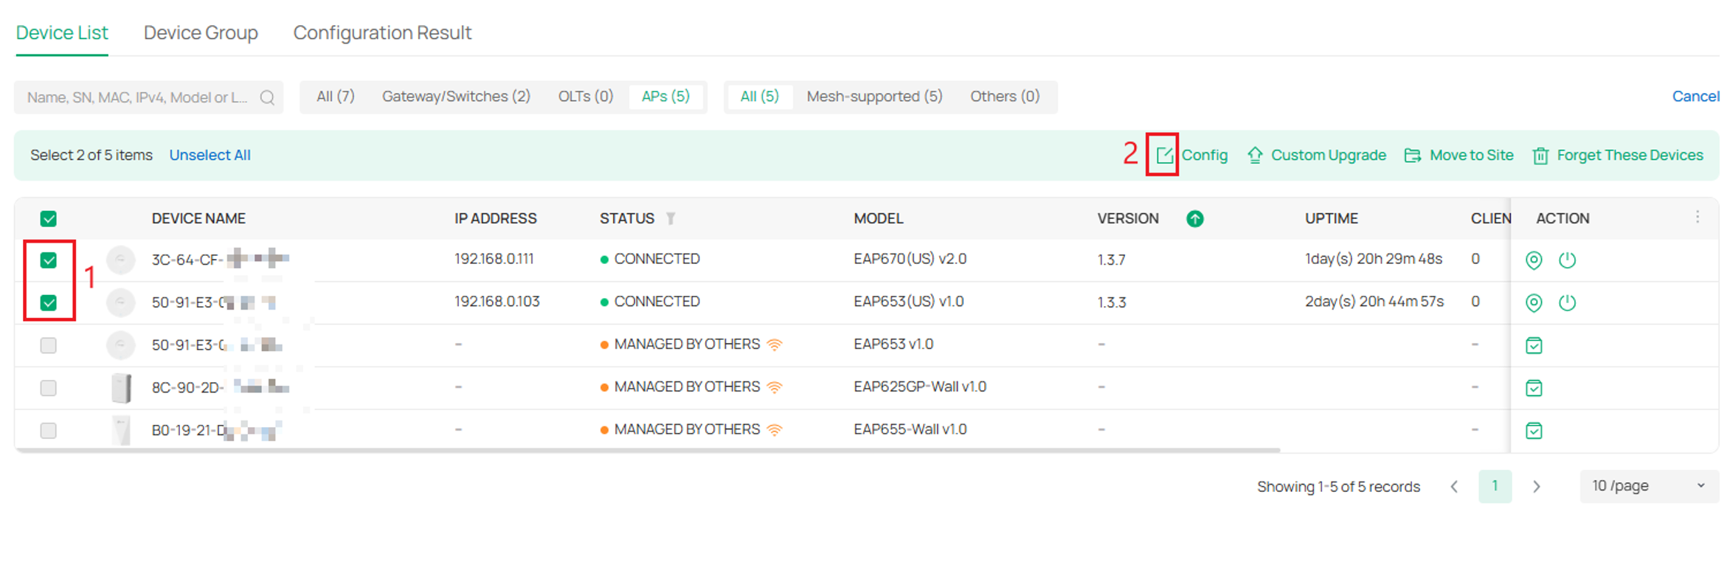Check the 8C-90-2D device checkbox
Viewport: 1730px width, 562px height.
click(x=49, y=388)
